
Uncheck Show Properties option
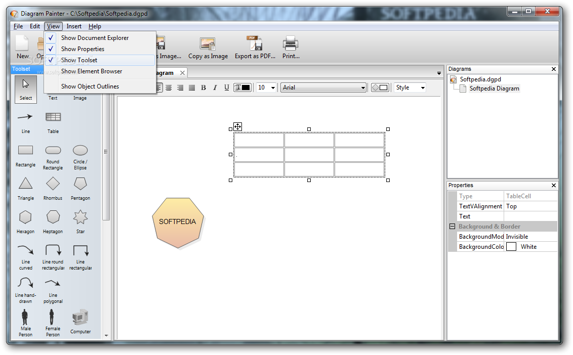pos(99,49)
